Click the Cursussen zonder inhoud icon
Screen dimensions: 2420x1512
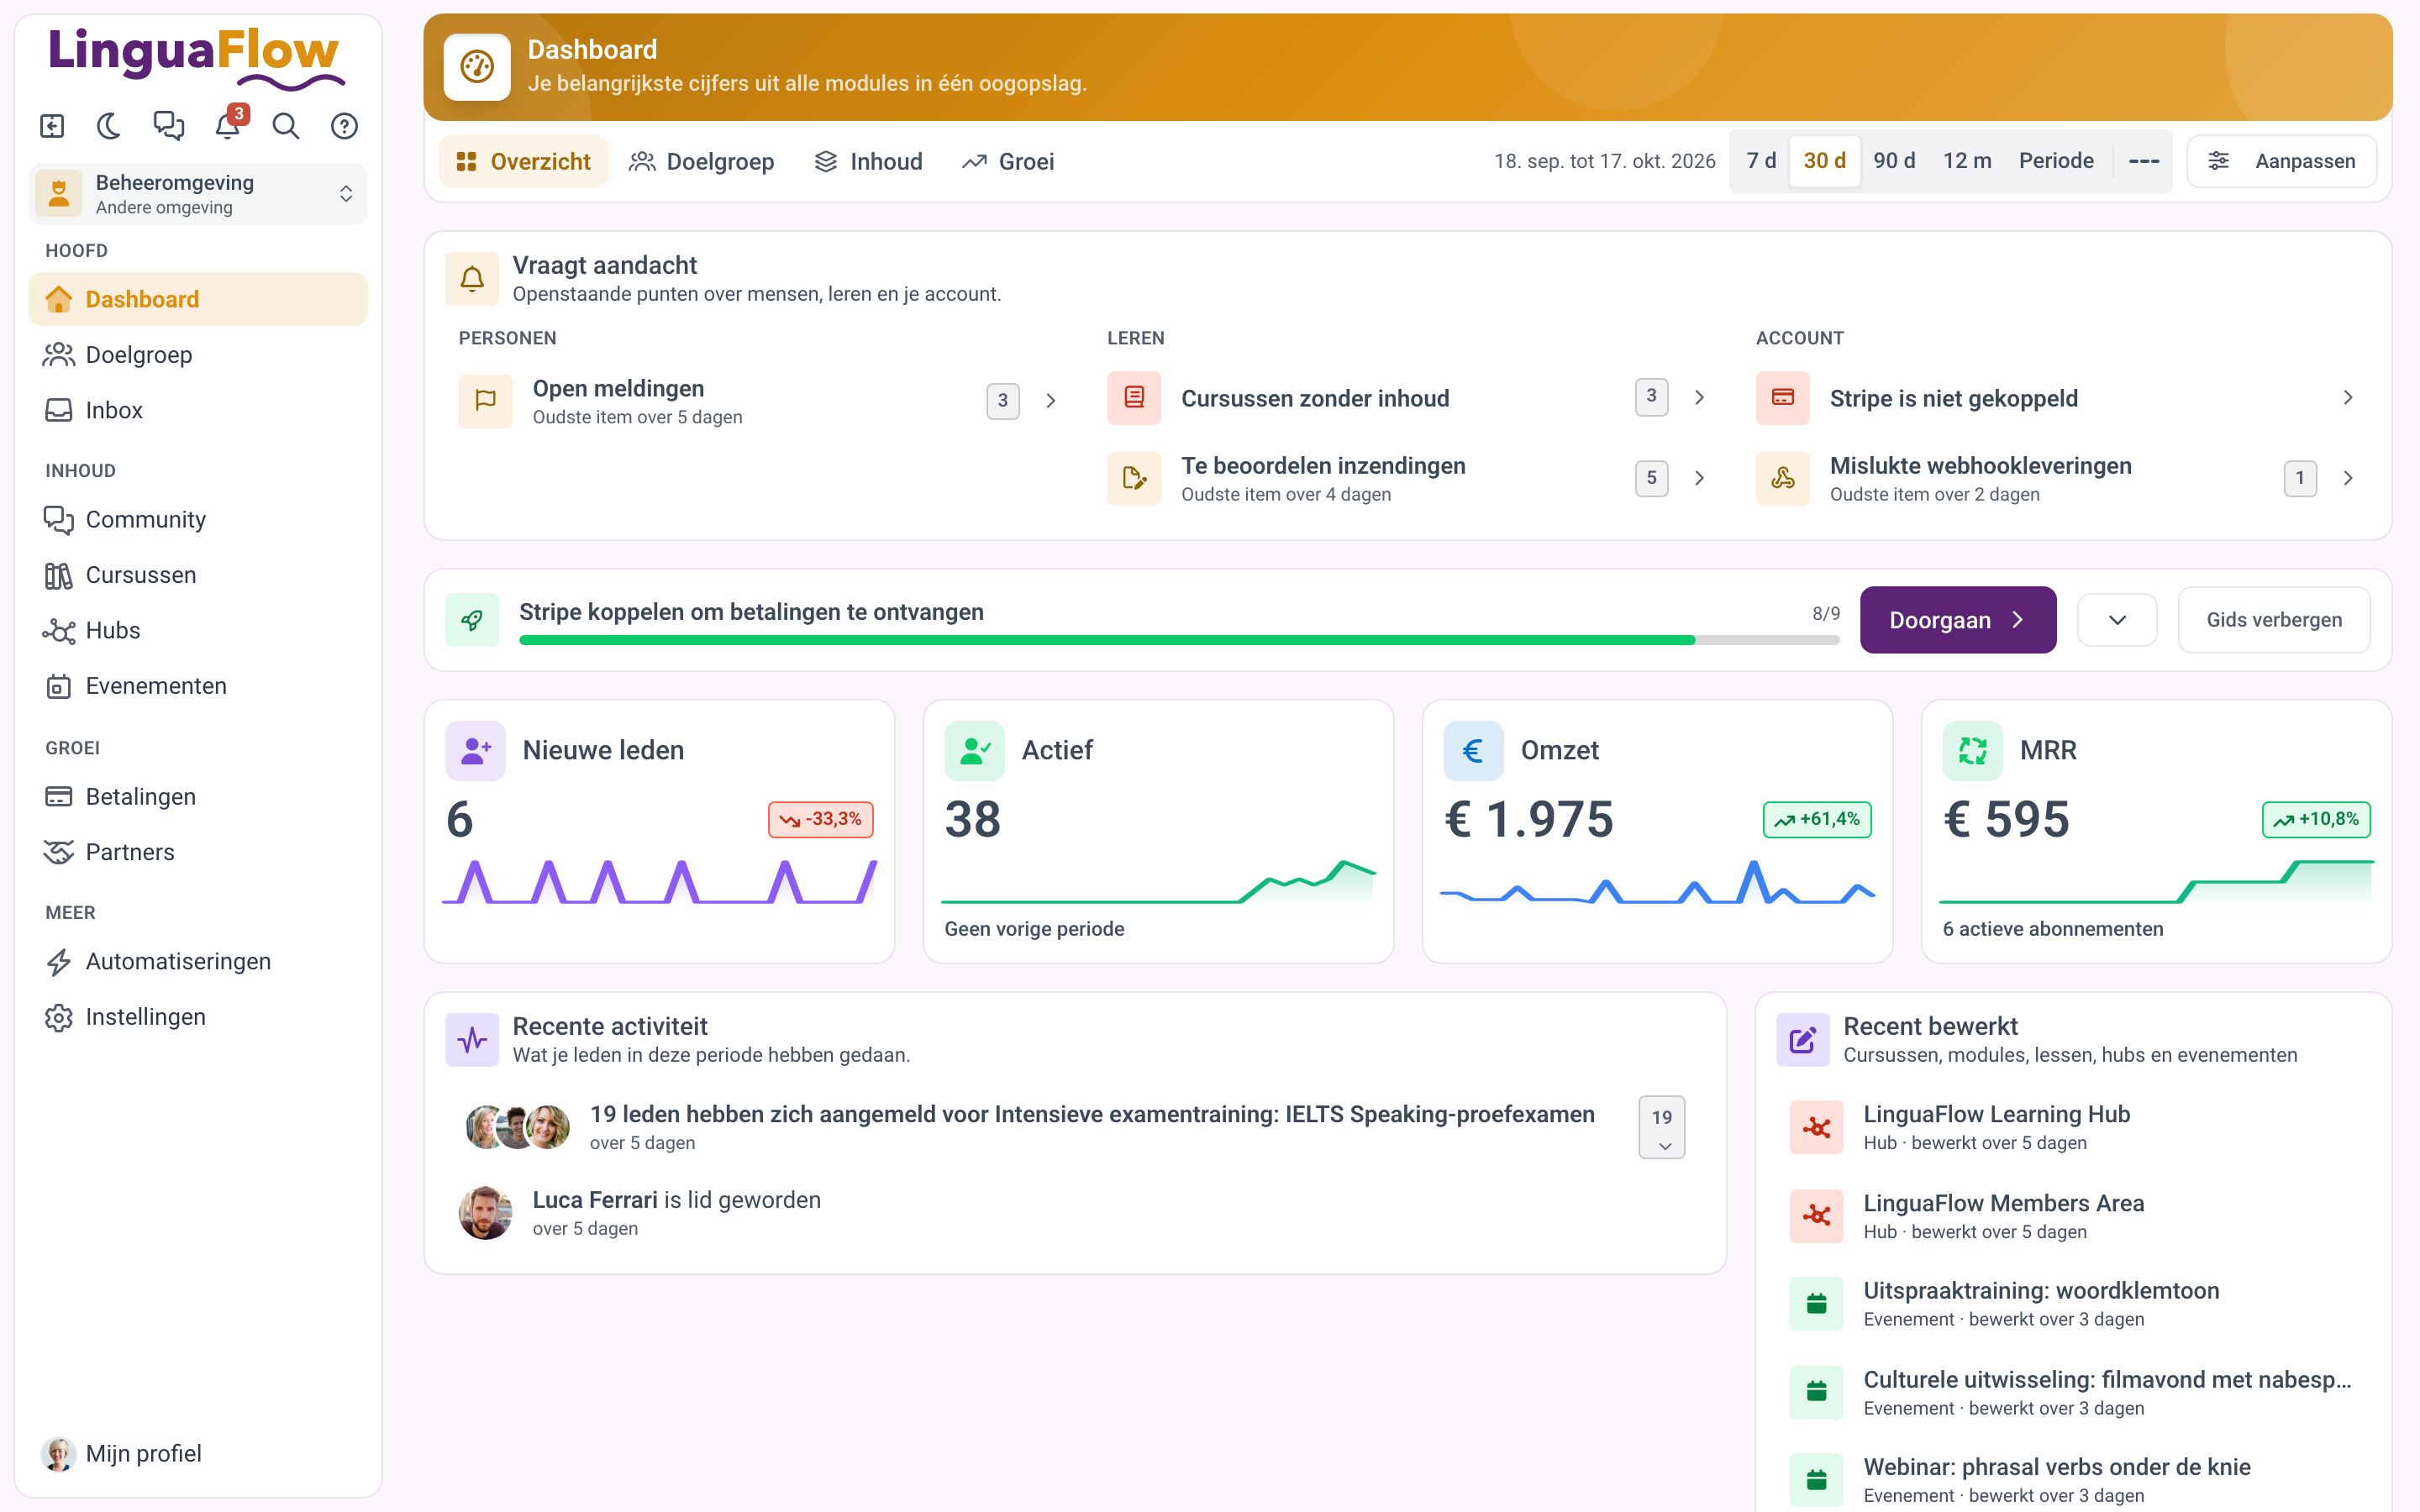1134,398
